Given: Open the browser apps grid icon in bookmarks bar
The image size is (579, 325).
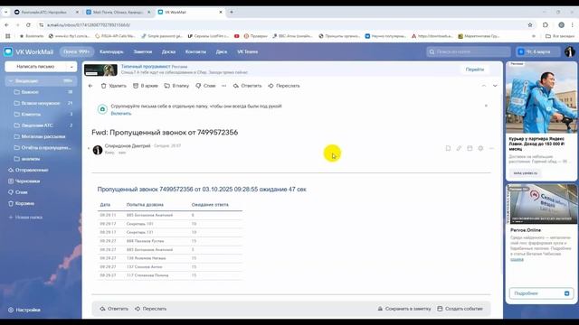Looking at the screenshot, I should tap(8, 36).
